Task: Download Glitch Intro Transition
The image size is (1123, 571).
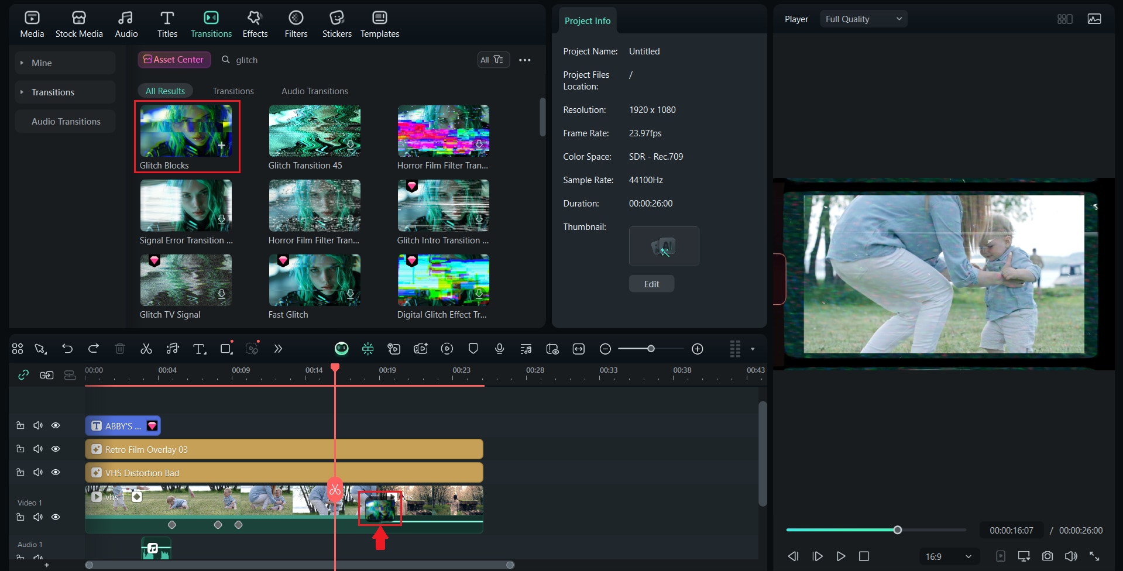Action: coord(479,219)
